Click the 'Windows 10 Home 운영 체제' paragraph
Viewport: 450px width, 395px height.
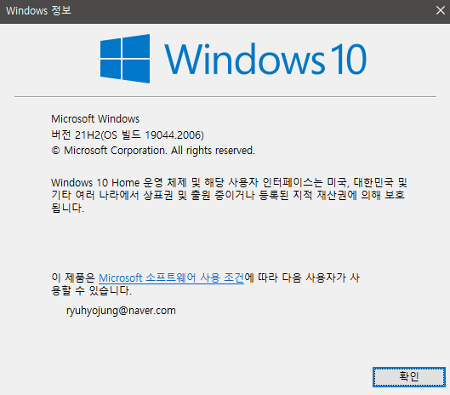pos(229,195)
